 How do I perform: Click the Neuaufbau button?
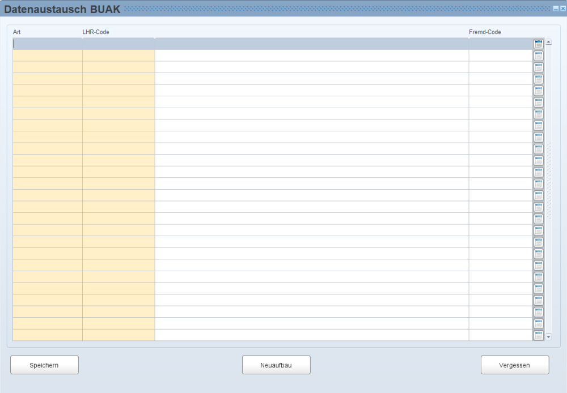[x=276, y=365]
